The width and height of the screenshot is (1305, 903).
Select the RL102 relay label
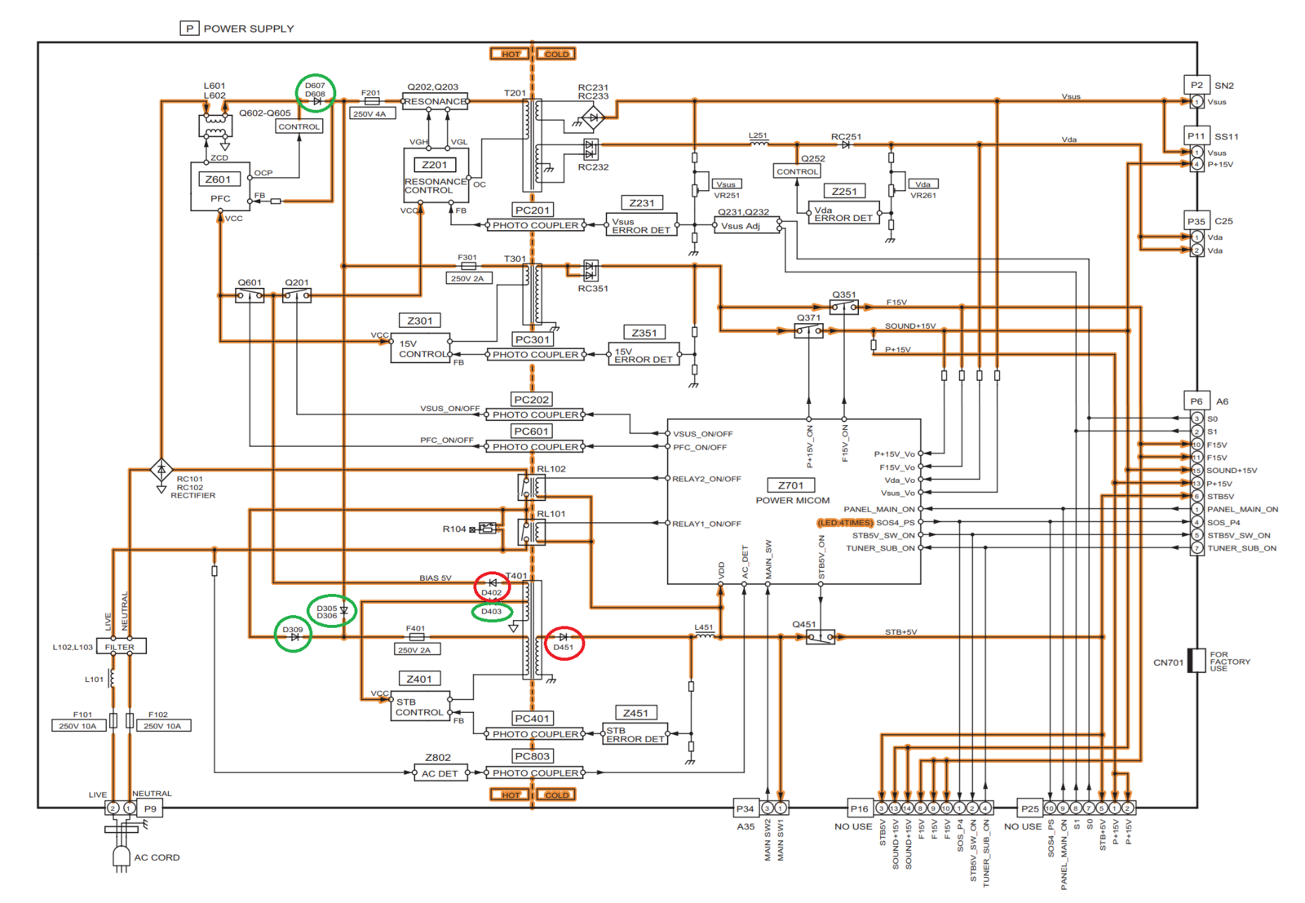(551, 469)
